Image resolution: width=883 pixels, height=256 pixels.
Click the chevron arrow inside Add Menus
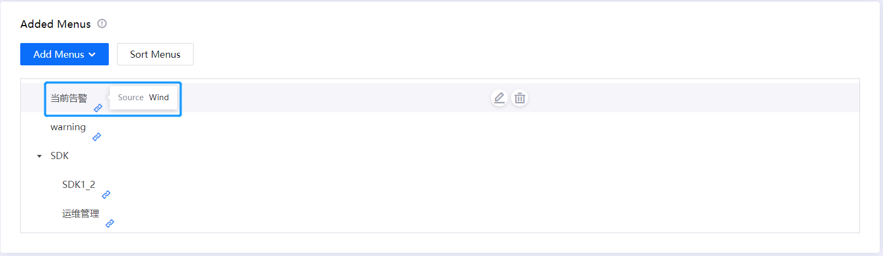[x=92, y=54]
